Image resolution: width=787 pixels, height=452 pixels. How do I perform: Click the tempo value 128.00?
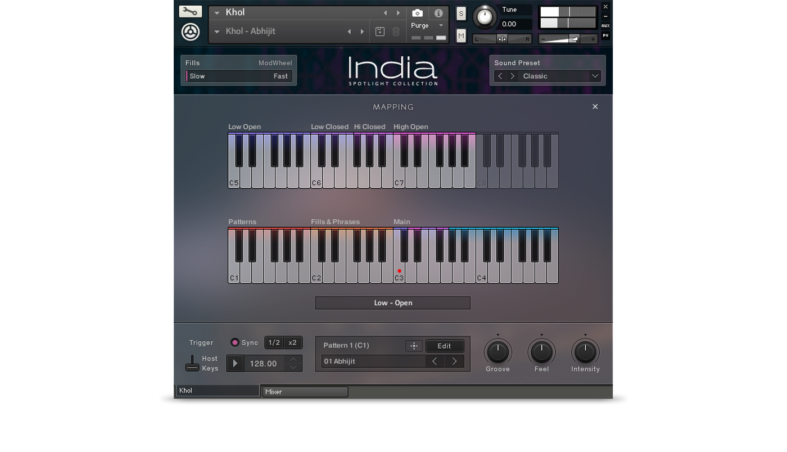click(263, 364)
